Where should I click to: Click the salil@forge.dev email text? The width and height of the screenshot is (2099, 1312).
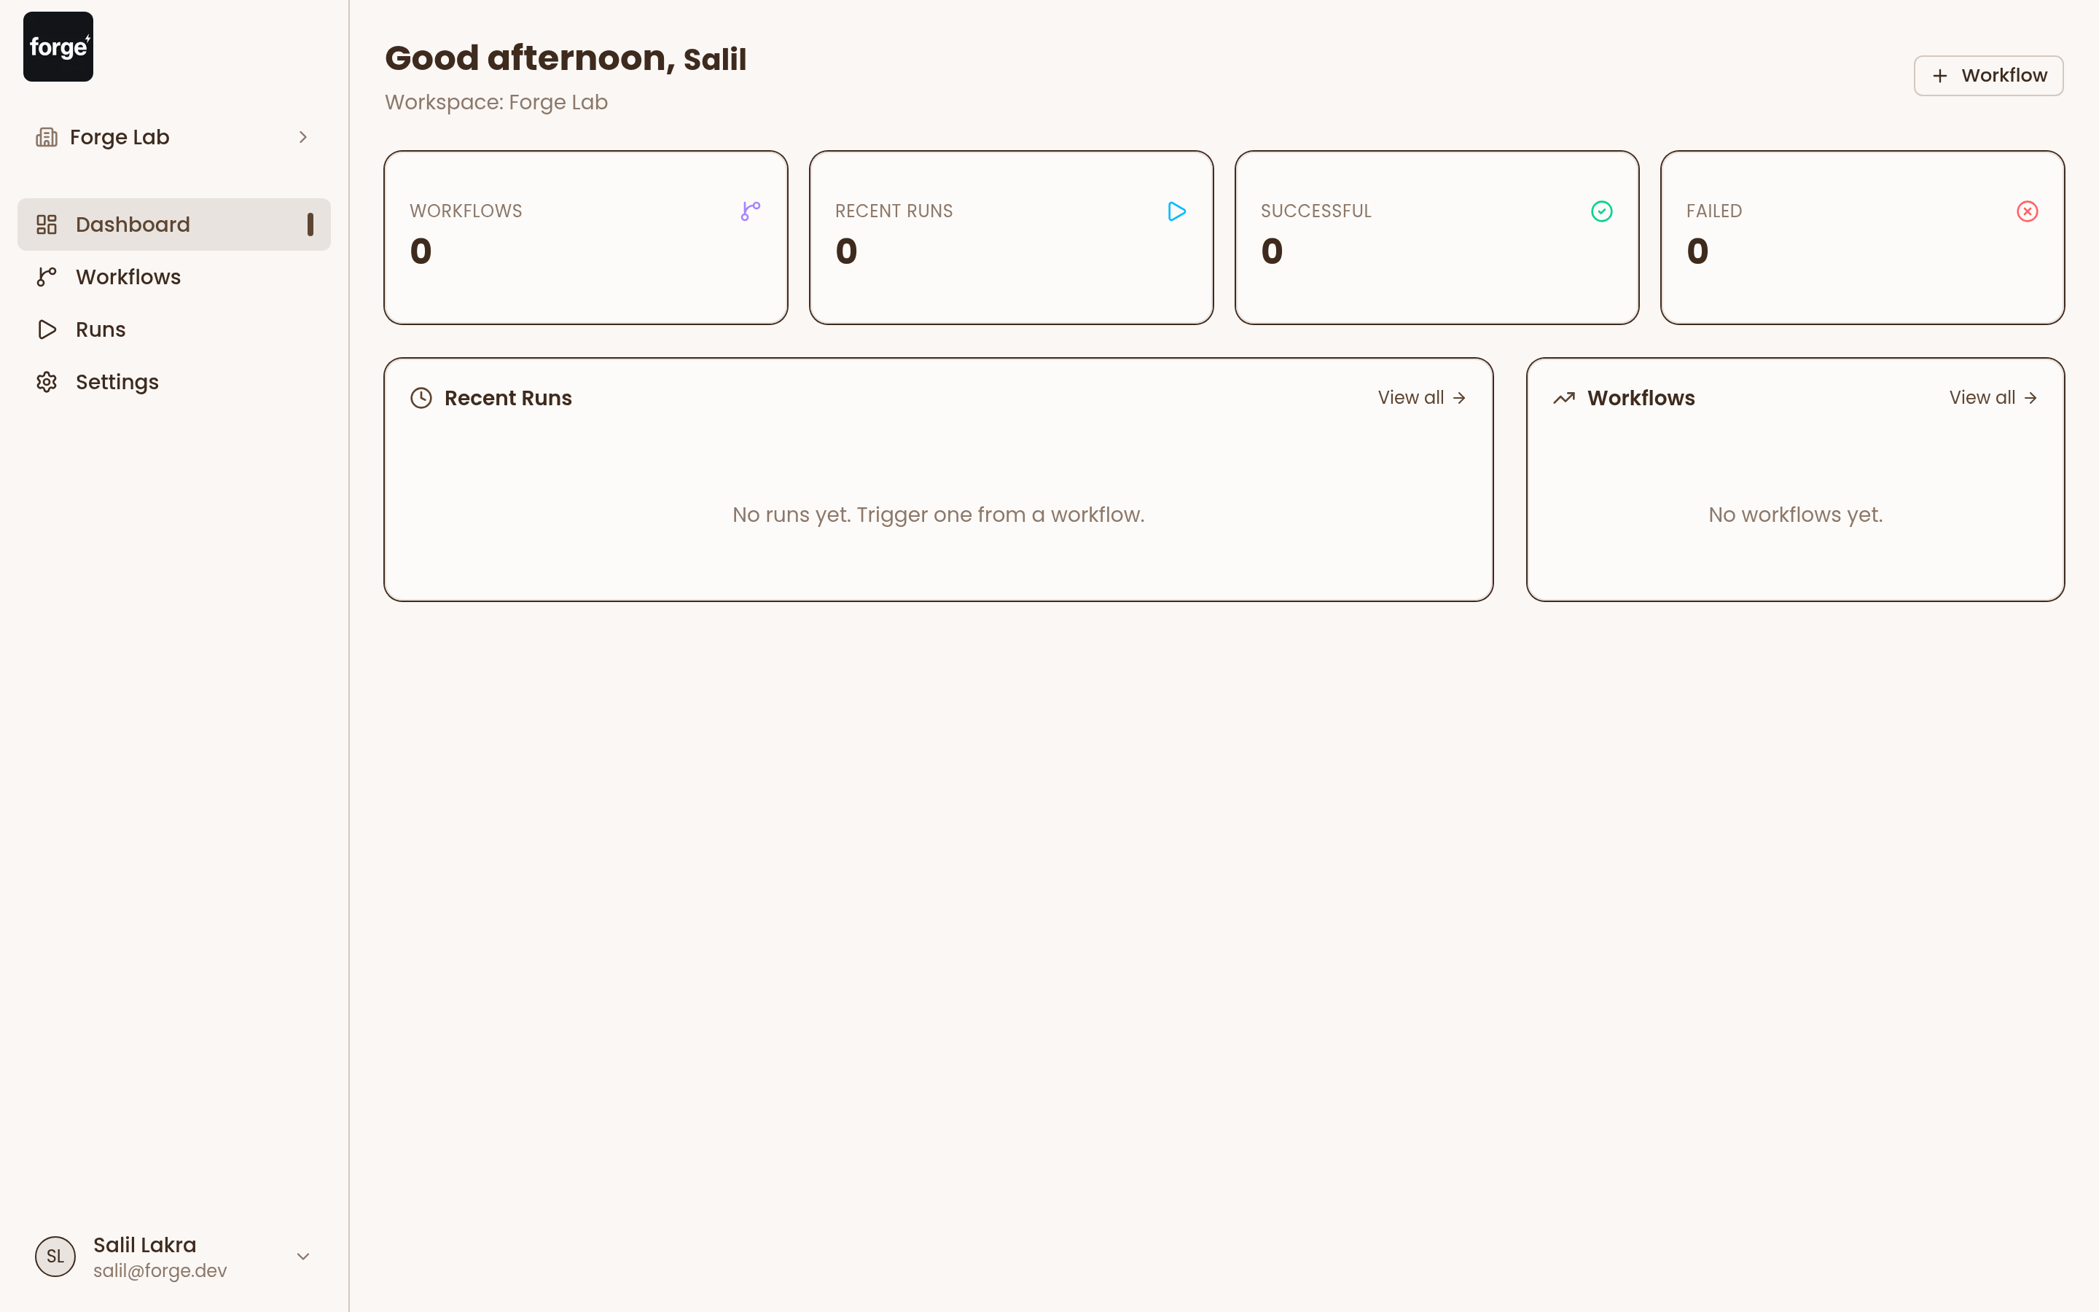pyautogui.click(x=160, y=1270)
